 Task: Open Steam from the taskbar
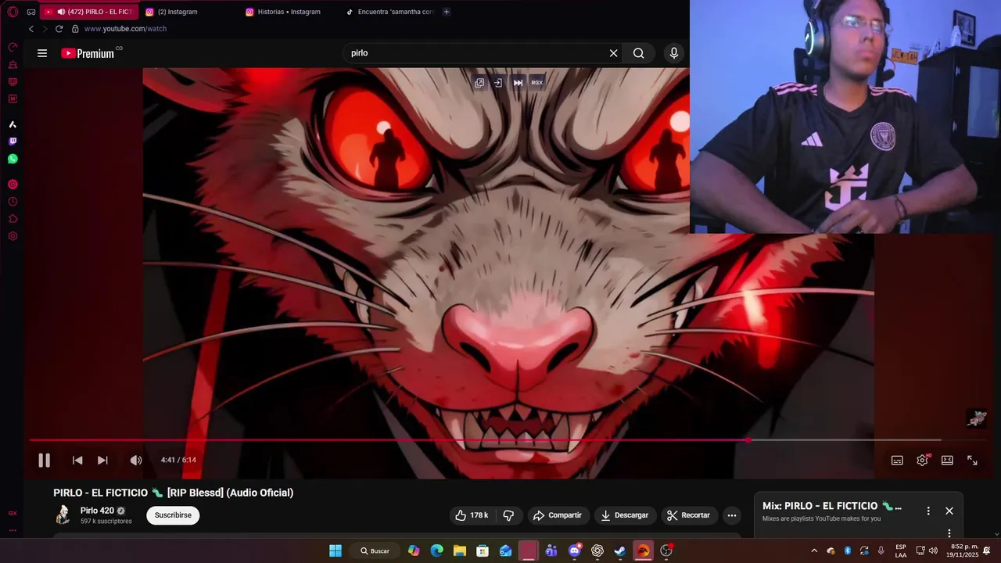[x=620, y=550]
